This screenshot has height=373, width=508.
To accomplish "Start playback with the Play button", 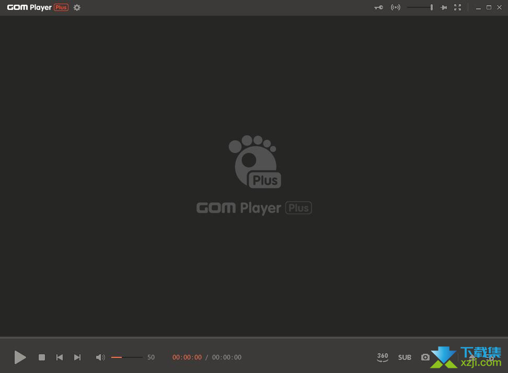I will pyautogui.click(x=20, y=357).
